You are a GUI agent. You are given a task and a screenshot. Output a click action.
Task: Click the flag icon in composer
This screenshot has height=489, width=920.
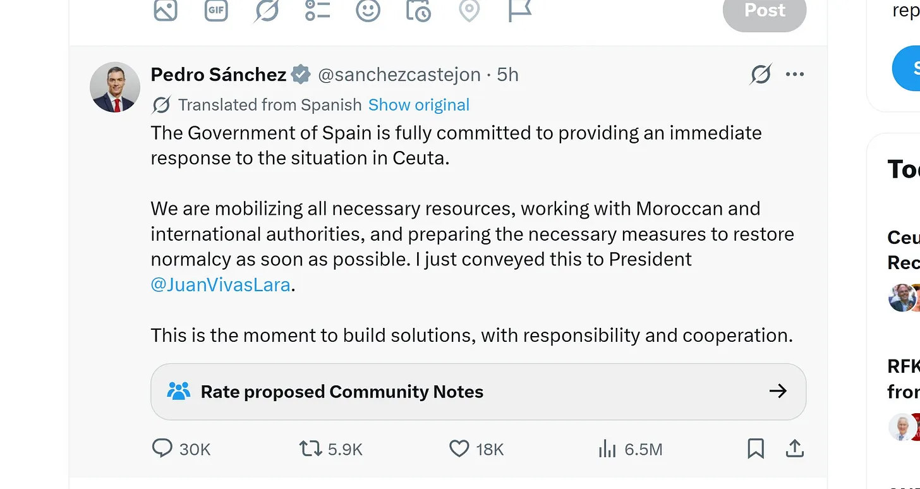tap(519, 10)
